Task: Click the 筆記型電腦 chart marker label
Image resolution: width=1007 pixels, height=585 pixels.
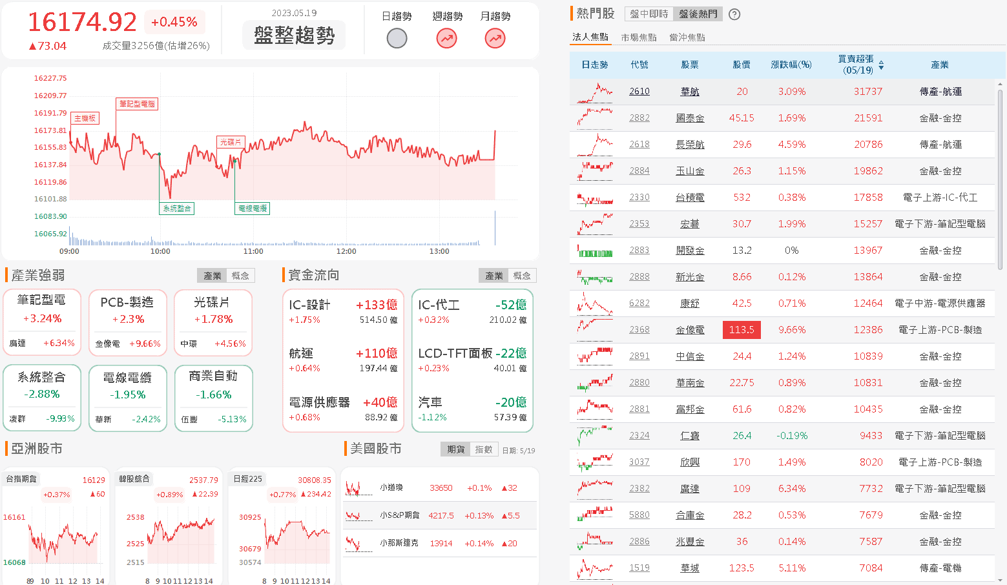Action: pyautogui.click(x=137, y=104)
